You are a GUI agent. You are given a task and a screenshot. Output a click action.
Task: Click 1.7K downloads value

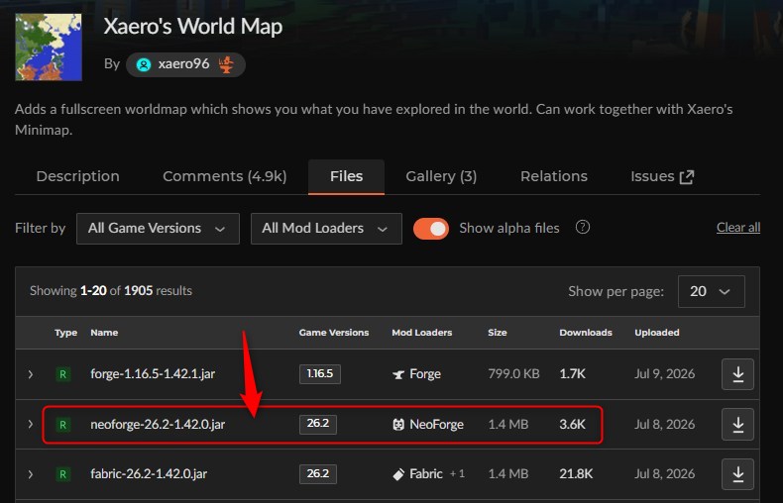point(572,374)
